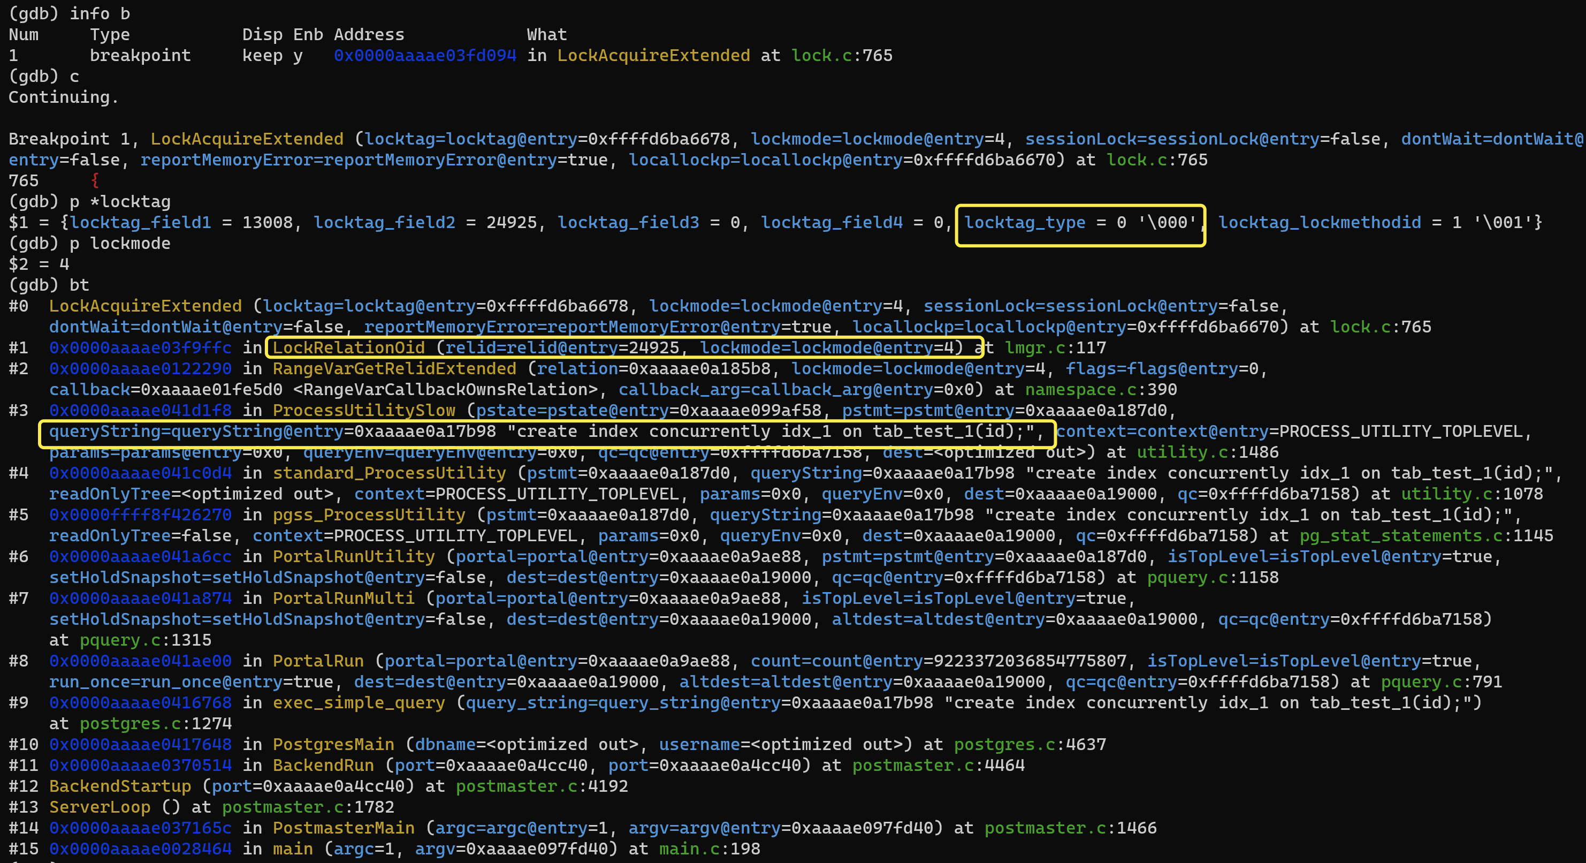
Task: Click the "info b" command text
Action: (x=100, y=13)
